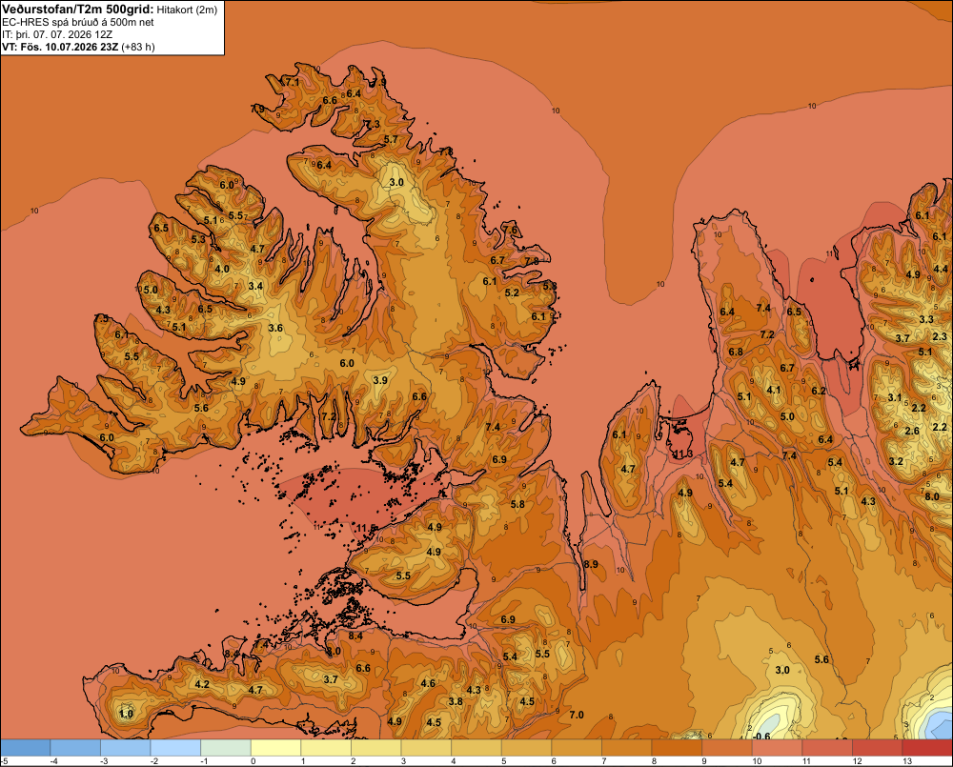This screenshot has width=953, height=767.
Task: Click the 7.0 temperature label
Action: click(x=577, y=715)
